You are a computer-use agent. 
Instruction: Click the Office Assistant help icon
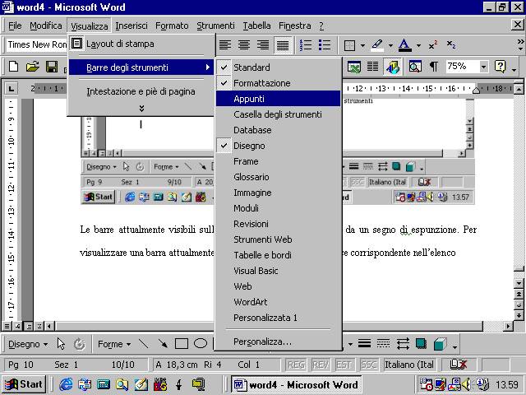(x=500, y=67)
